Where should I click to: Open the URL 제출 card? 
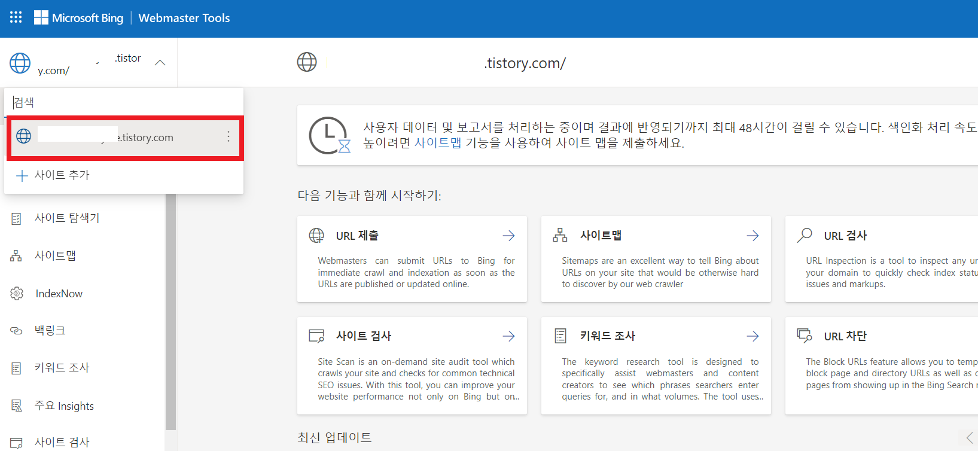coord(412,259)
